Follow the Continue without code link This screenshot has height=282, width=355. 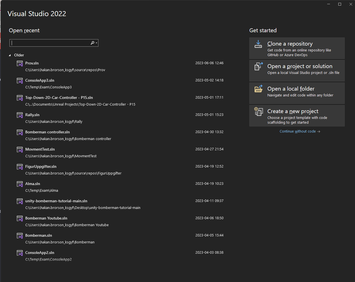tap(300, 131)
